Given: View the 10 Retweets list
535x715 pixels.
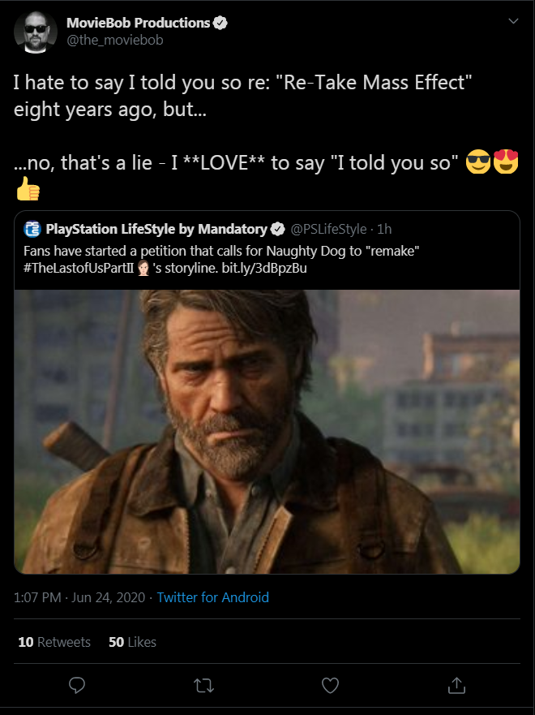Looking at the screenshot, I should coord(53,642).
